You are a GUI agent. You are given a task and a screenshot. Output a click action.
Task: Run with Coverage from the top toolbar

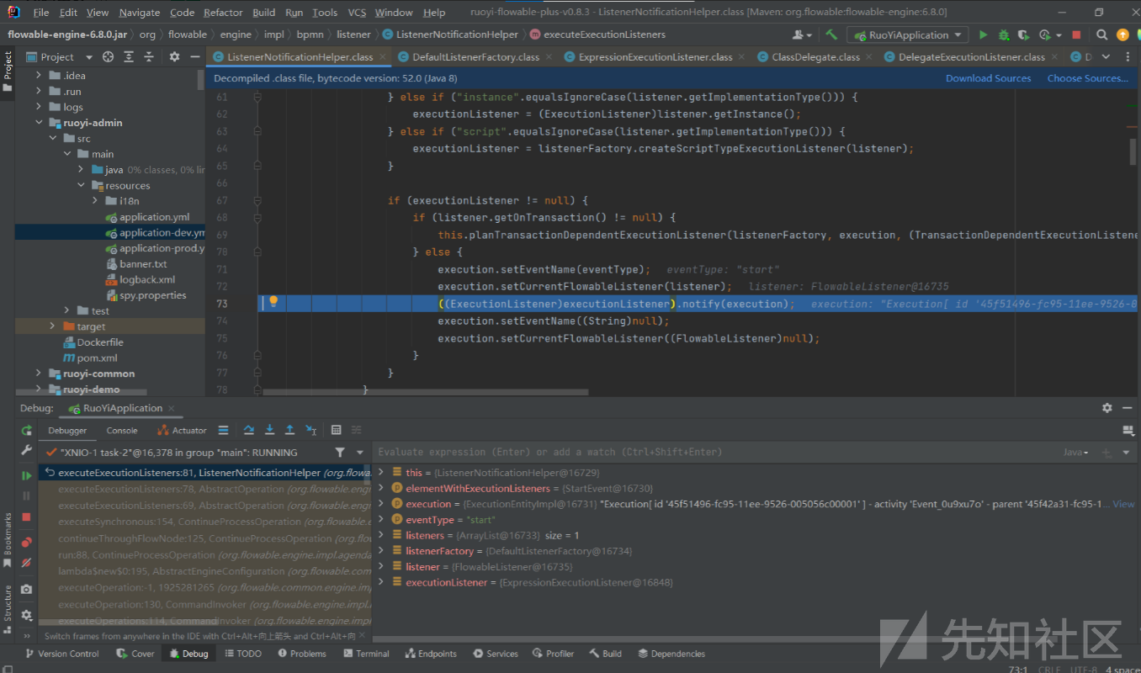(x=1024, y=34)
